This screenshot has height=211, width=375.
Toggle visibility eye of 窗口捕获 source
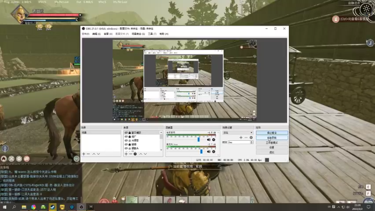point(126,133)
